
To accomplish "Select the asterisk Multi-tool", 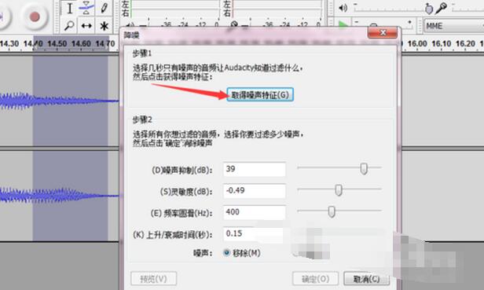I will [x=104, y=26].
